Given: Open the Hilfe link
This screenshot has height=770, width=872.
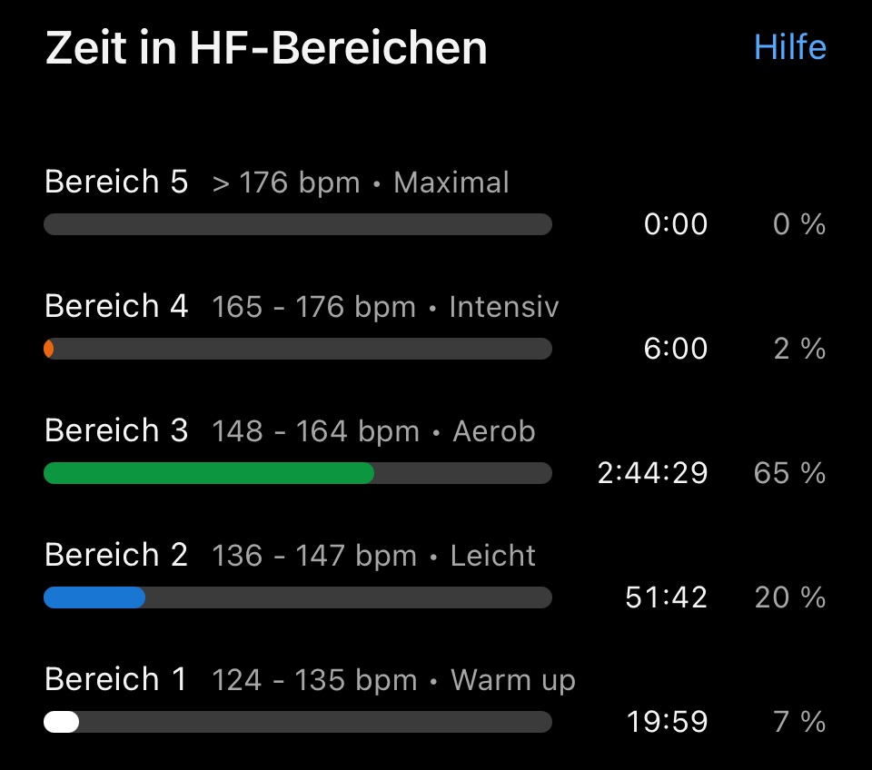Looking at the screenshot, I should pyautogui.click(x=789, y=47).
